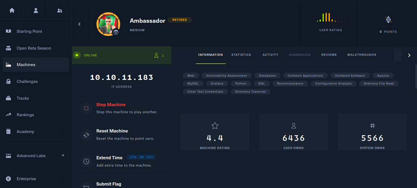Click the points gem icon
The image size is (417, 188).
388,19
